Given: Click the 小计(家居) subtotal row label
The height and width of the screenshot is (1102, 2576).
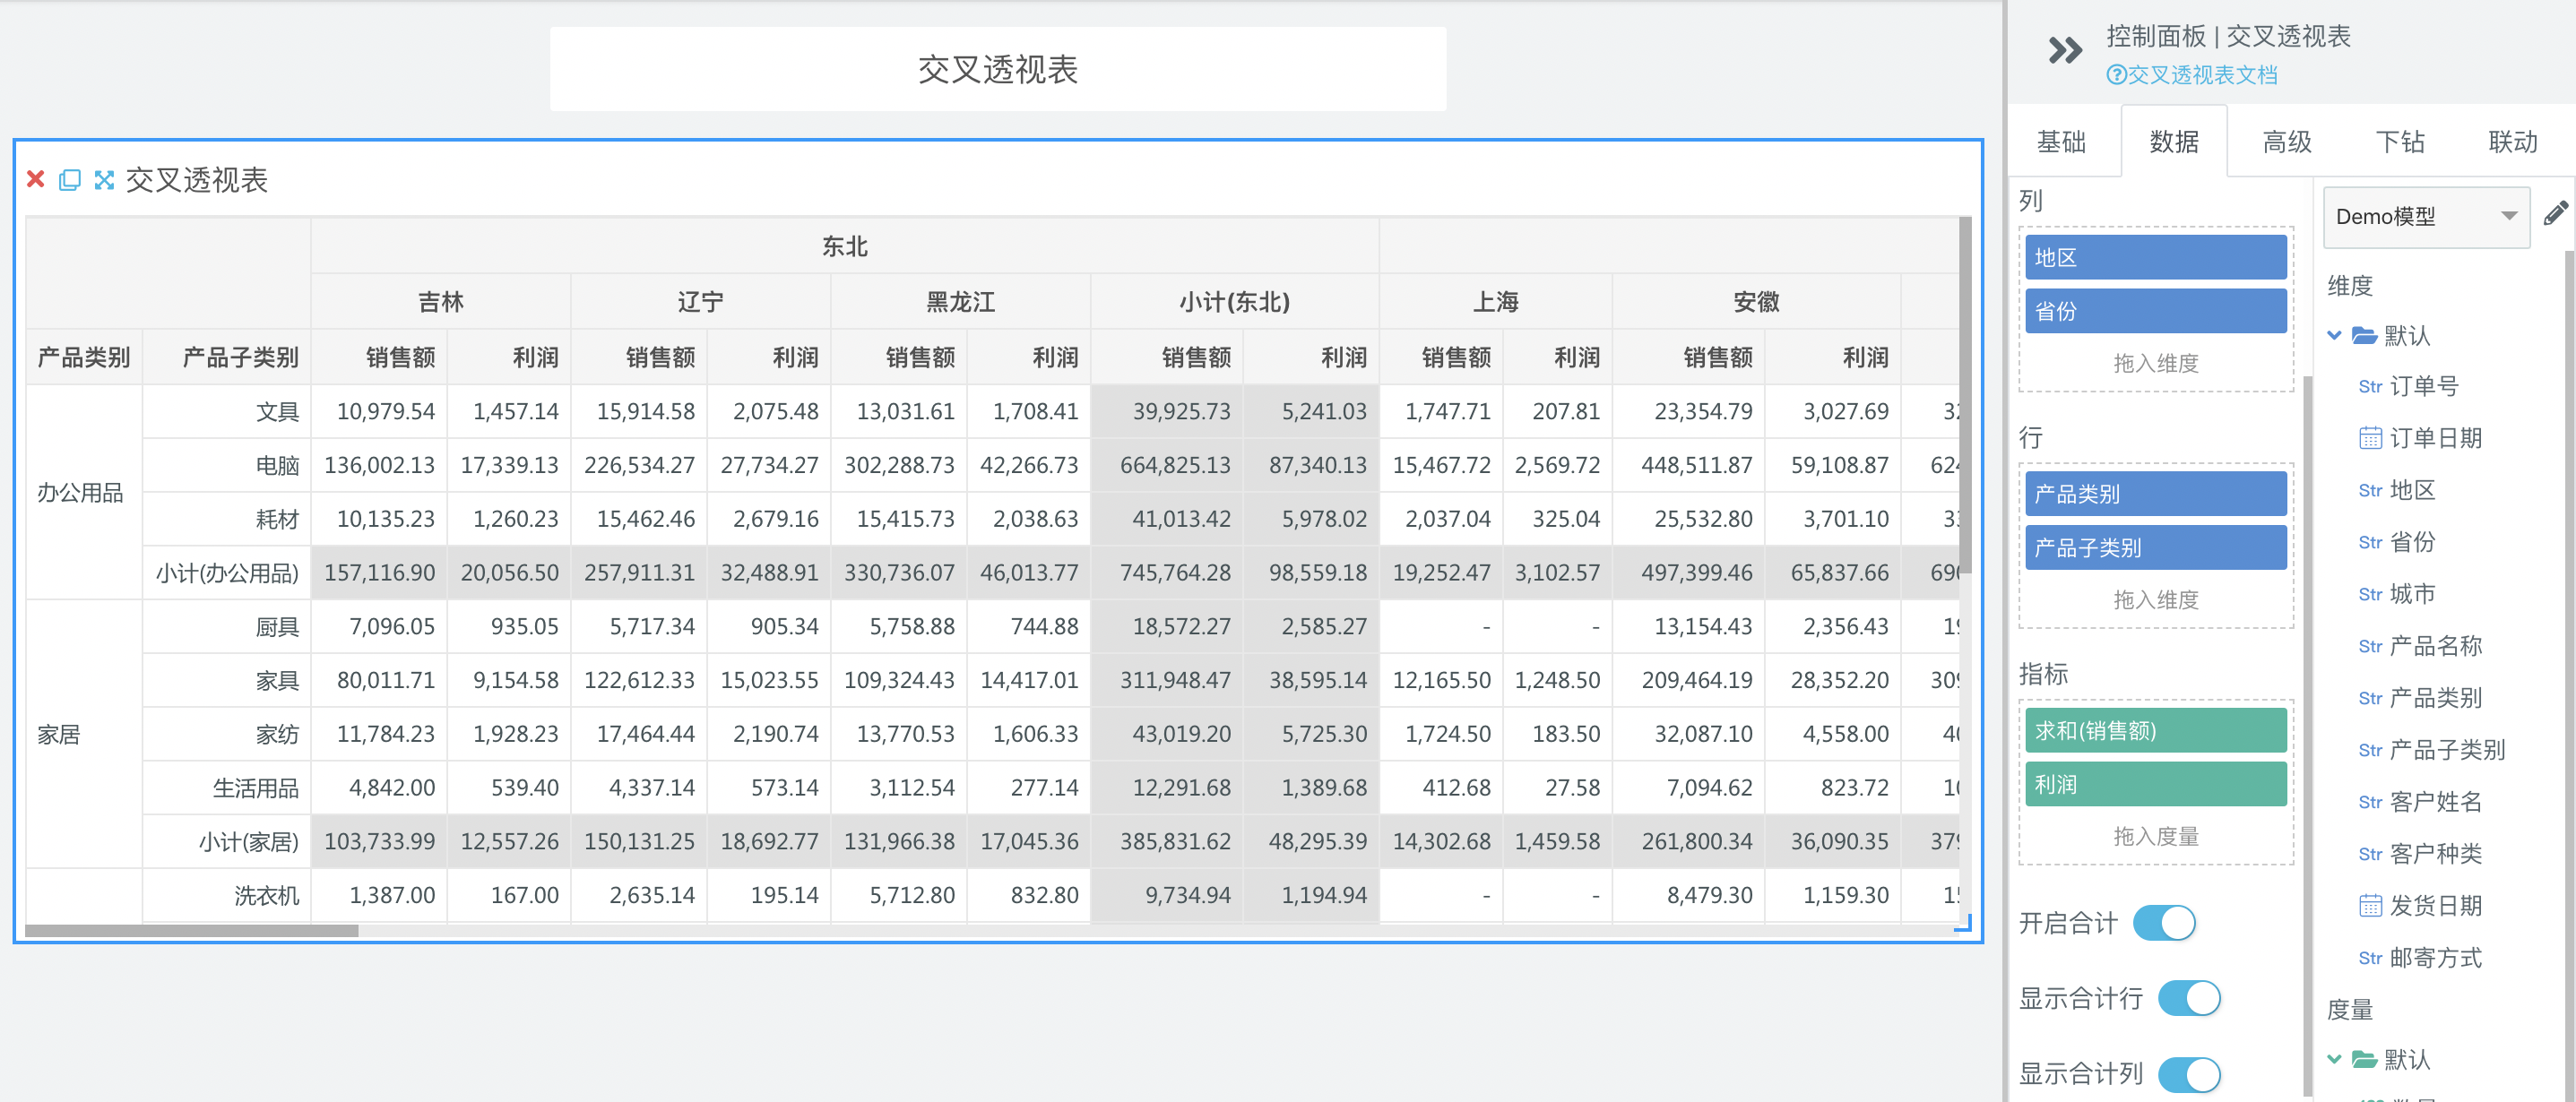Looking at the screenshot, I should tap(227, 842).
